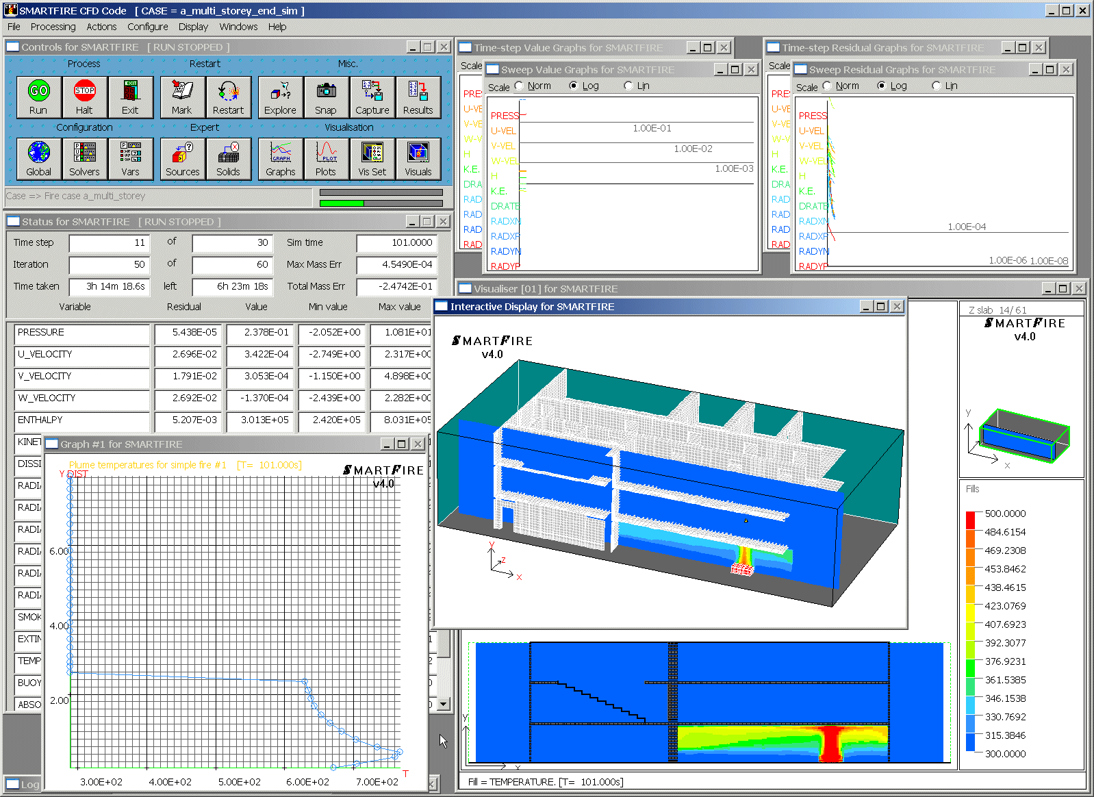Open the Explore tool
The height and width of the screenshot is (797, 1094).
[x=280, y=97]
